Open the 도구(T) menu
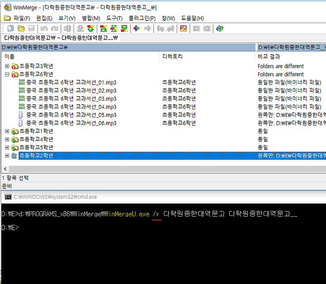The image size is (326, 284). click(115, 18)
